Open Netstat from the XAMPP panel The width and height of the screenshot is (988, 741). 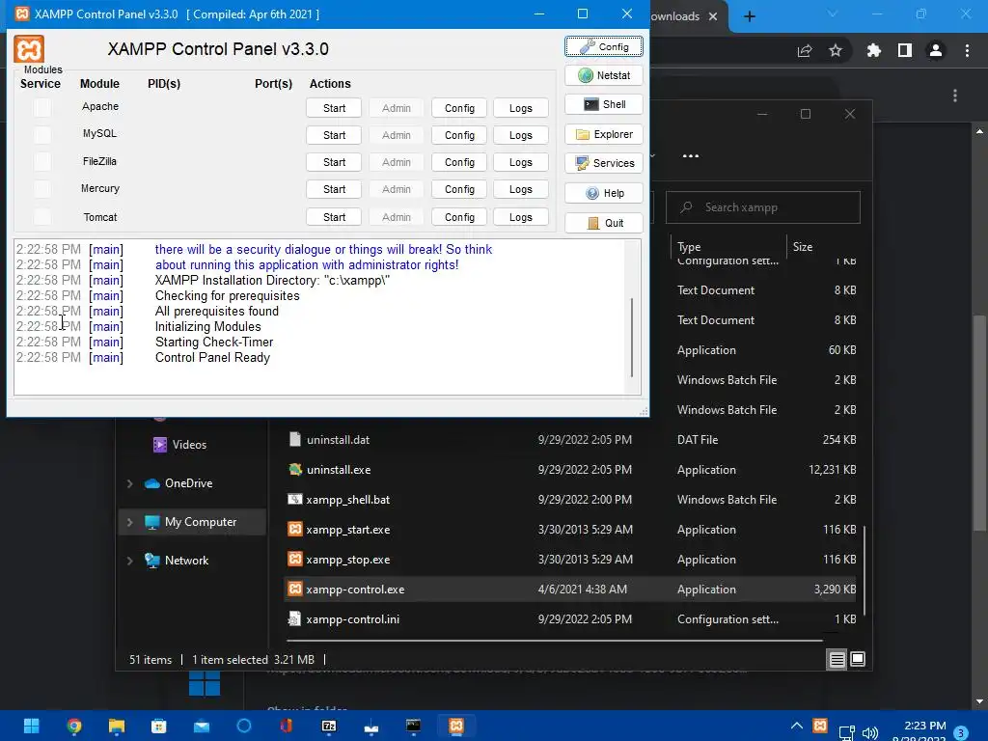pyautogui.click(x=604, y=75)
